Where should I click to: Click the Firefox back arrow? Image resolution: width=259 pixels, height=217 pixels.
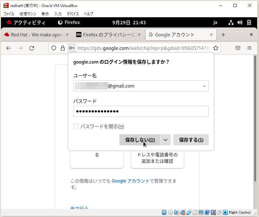click(9, 48)
